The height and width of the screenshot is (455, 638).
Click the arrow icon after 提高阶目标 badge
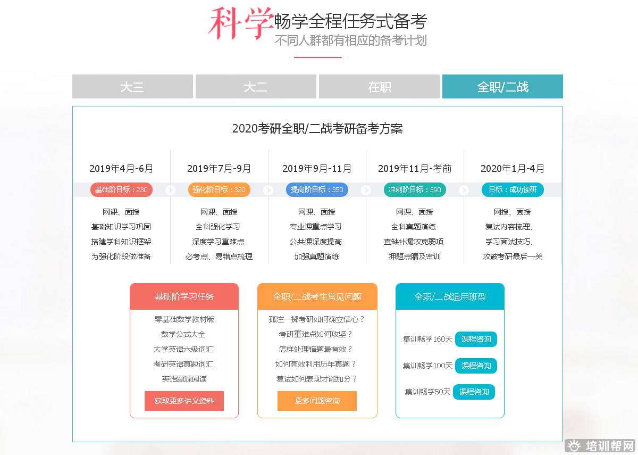click(x=366, y=190)
